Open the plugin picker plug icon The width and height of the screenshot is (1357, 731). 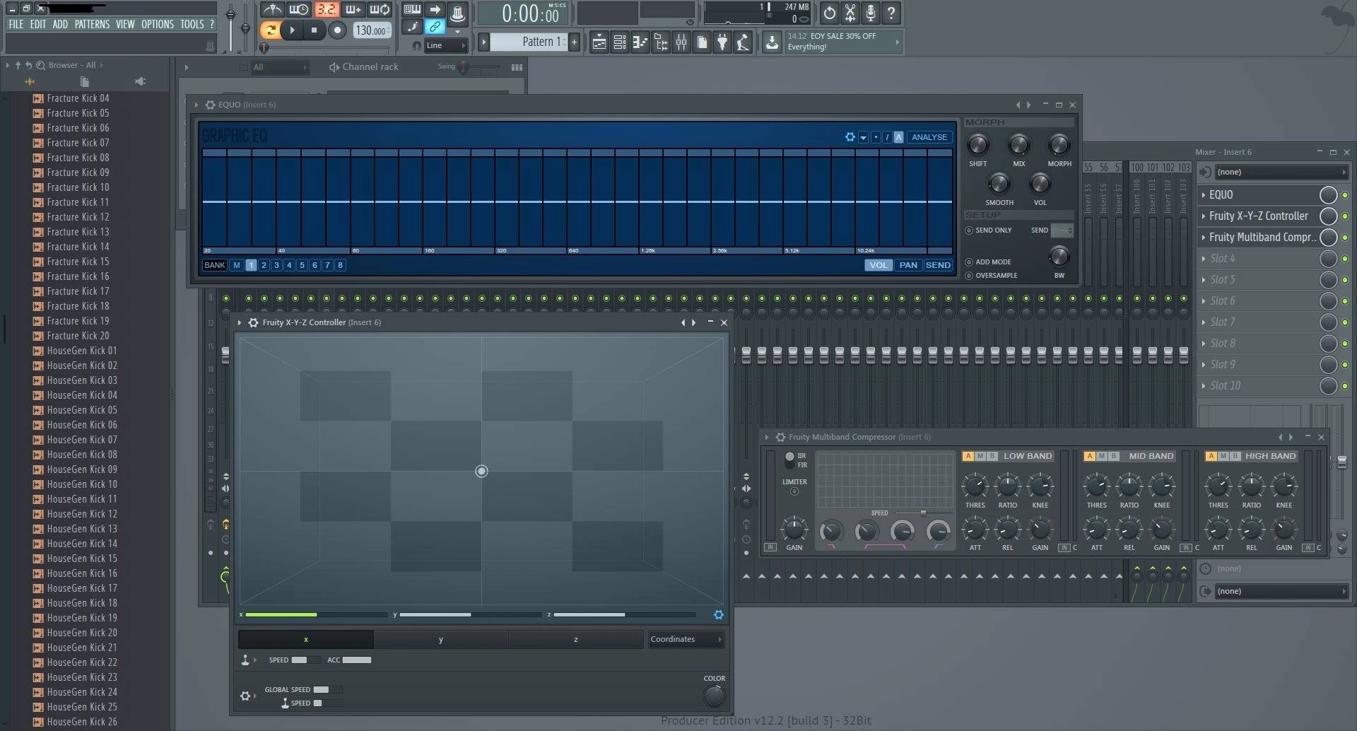(722, 42)
